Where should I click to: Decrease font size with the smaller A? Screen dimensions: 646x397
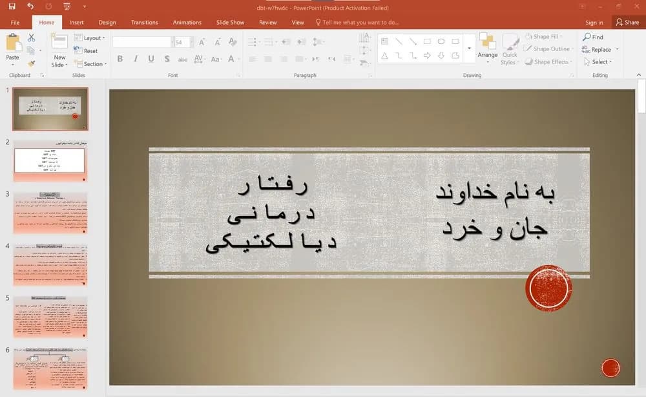217,42
